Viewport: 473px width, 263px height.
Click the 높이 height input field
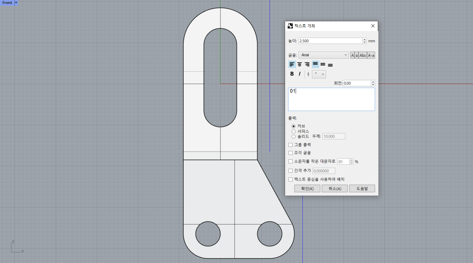330,41
